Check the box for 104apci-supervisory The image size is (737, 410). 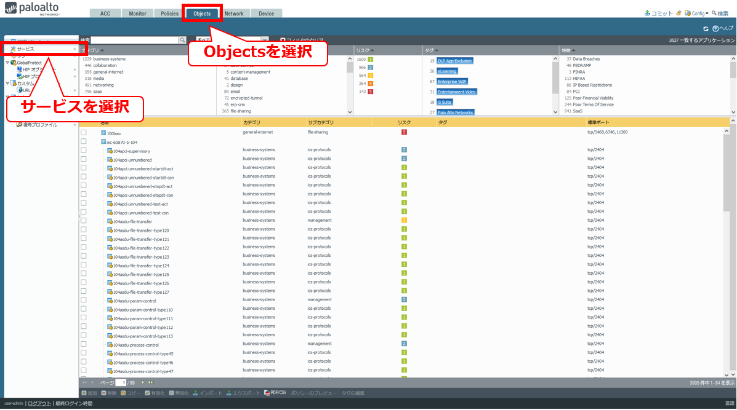(84, 150)
